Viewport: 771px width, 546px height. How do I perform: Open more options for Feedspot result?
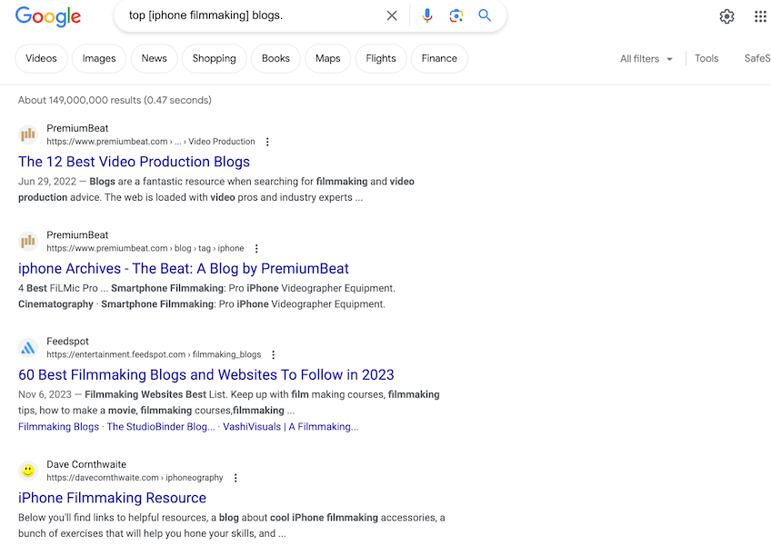[x=274, y=355]
